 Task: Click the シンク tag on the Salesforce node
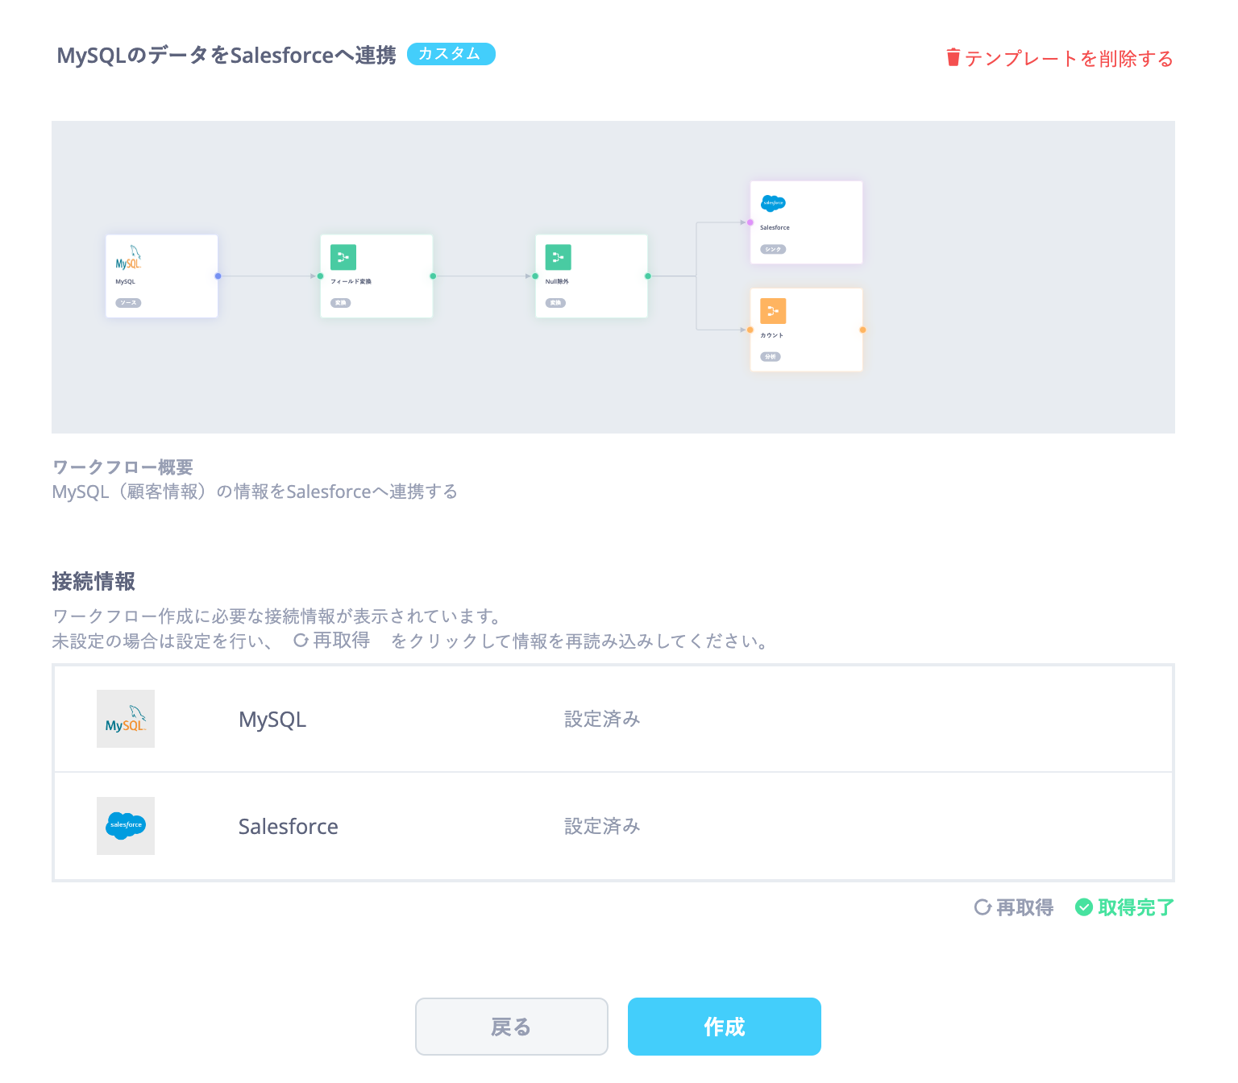click(x=773, y=249)
